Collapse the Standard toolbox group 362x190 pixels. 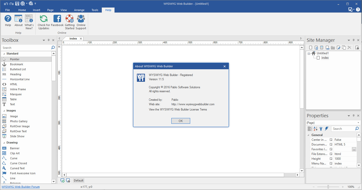4,53
